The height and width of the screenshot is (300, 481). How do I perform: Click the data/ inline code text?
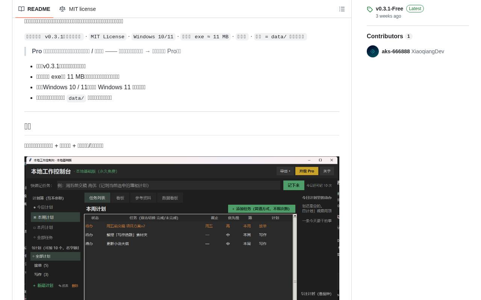click(x=76, y=98)
